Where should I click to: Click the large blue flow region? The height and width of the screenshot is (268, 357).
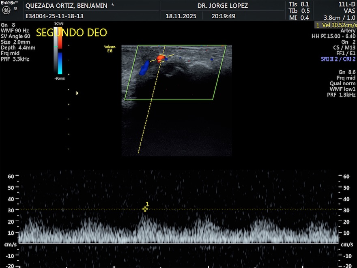point(144,68)
